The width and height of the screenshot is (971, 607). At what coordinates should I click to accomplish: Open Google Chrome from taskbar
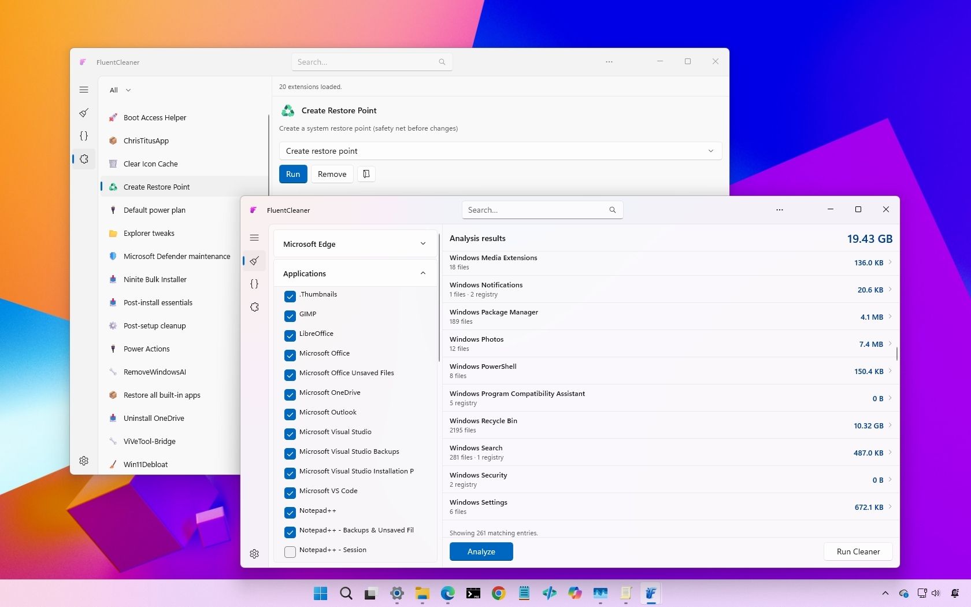coord(498,593)
